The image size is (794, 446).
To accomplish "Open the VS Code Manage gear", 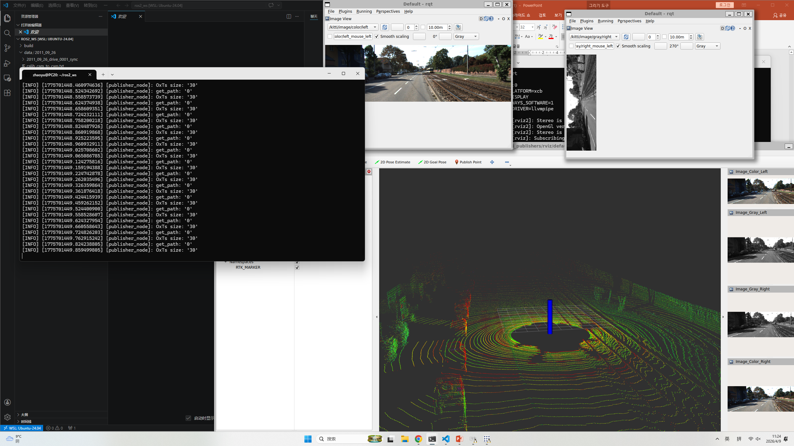I will coord(7,417).
